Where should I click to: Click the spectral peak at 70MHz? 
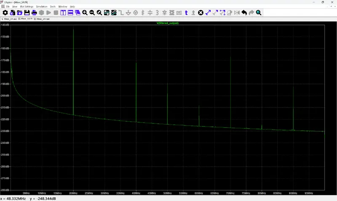(x=230, y=92)
